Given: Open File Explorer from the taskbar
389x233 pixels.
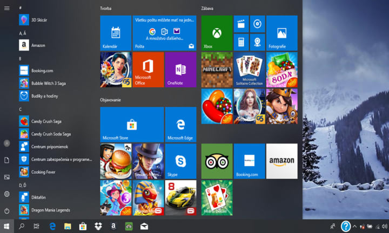Looking at the screenshot, I should point(68,226).
